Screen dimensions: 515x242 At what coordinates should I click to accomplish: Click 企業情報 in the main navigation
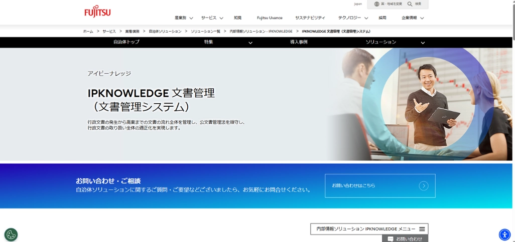(409, 18)
